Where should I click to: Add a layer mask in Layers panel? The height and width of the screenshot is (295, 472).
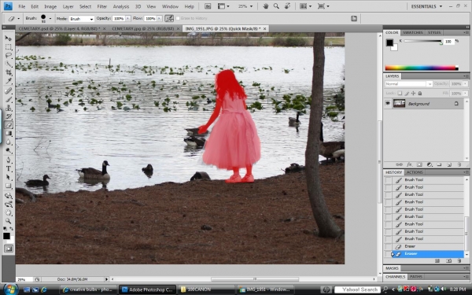(419, 164)
